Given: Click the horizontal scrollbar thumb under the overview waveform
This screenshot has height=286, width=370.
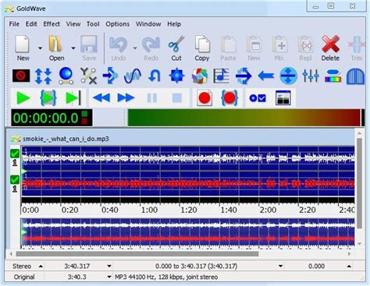Looking at the screenshot, I should point(137,254).
